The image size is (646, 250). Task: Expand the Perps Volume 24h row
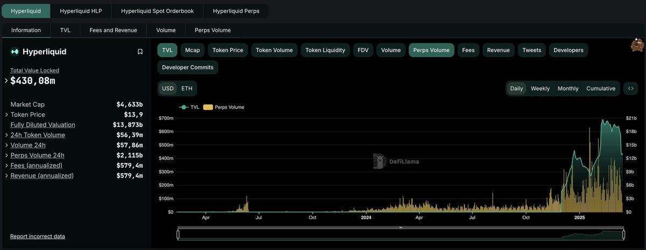pyautogui.click(x=6, y=155)
